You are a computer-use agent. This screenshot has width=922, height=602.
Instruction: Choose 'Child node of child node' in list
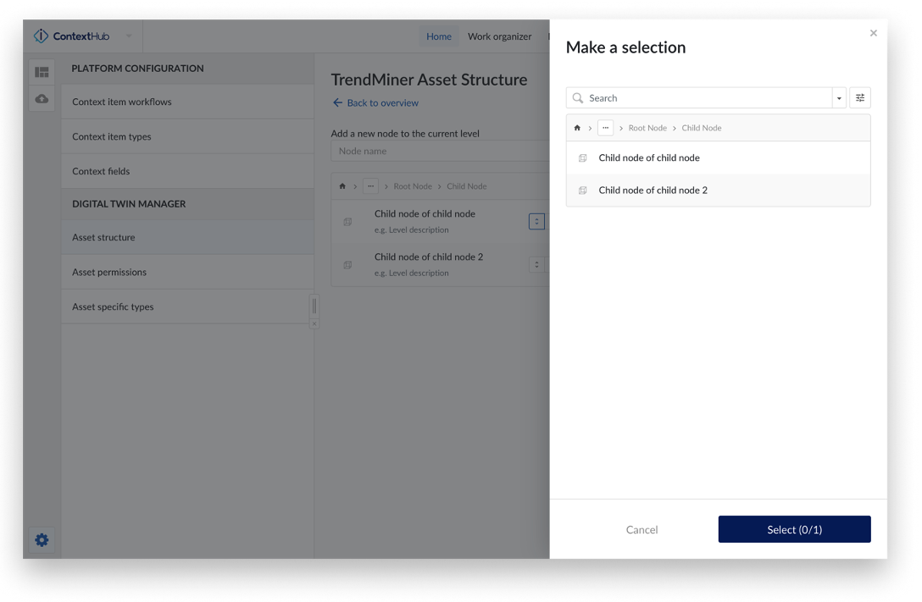648,158
